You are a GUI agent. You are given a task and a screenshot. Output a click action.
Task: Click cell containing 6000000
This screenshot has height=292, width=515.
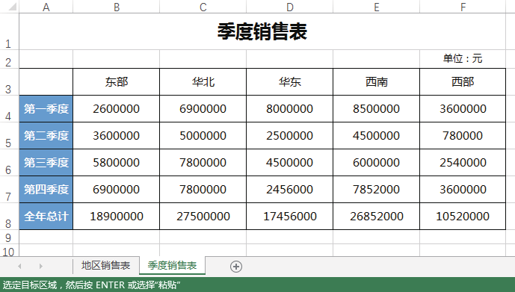click(x=377, y=163)
